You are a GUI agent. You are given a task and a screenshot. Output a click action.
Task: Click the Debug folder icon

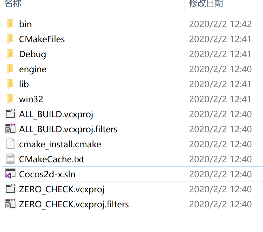pos(10,54)
